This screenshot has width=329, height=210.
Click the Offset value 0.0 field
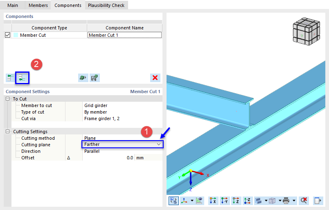pyautogui.click(x=108, y=158)
